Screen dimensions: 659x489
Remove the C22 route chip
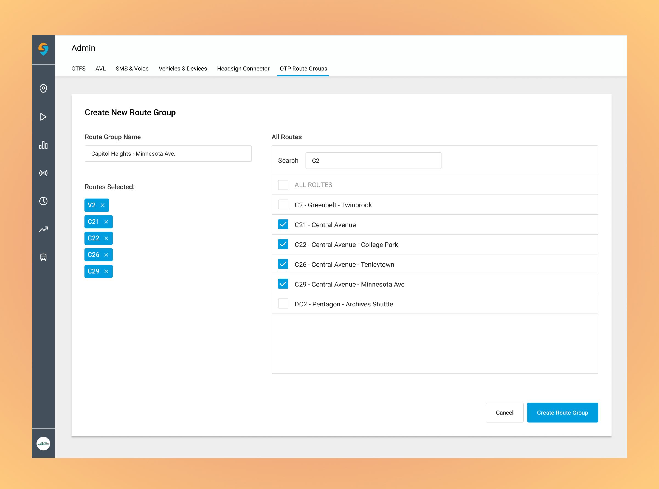click(x=106, y=238)
